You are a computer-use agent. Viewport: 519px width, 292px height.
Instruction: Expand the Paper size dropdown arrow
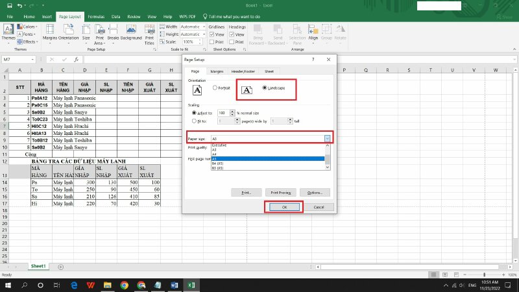pyautogui.click(x=328, y=138)
